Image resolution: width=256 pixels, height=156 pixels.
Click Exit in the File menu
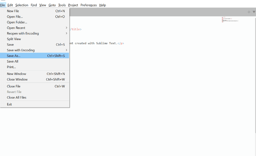(35, 104)
